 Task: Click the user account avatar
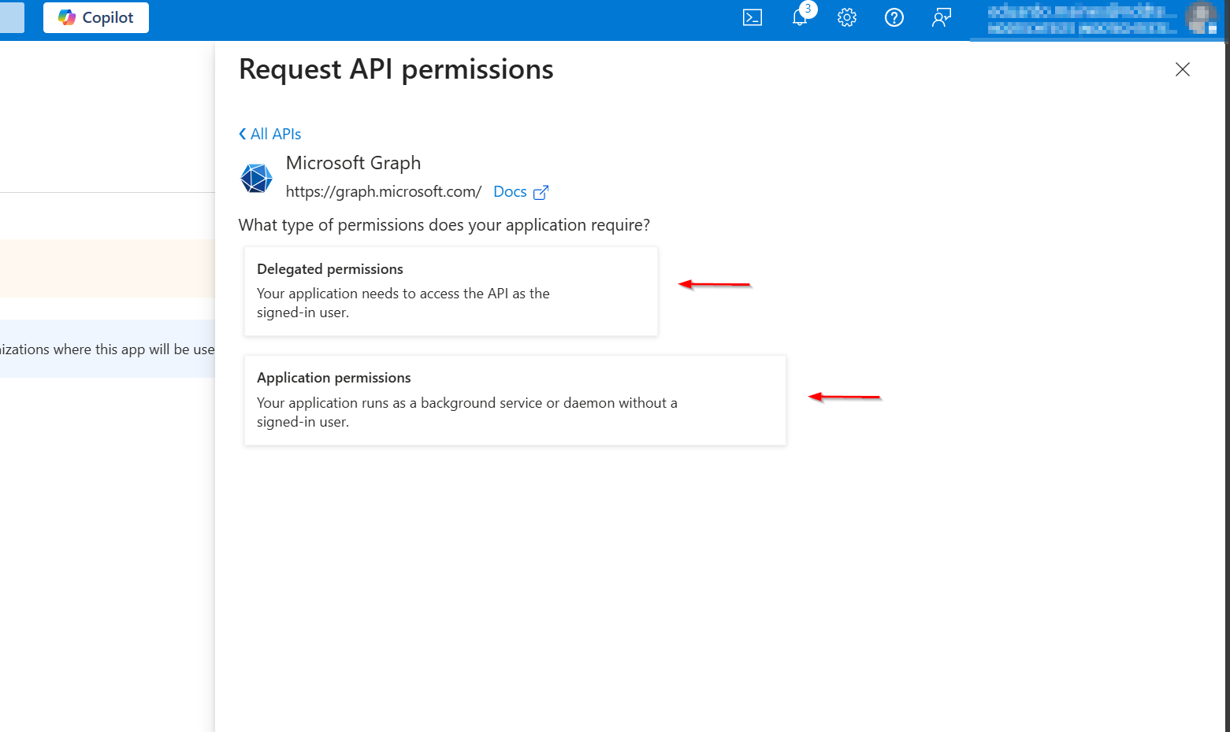coord(1202,18)
